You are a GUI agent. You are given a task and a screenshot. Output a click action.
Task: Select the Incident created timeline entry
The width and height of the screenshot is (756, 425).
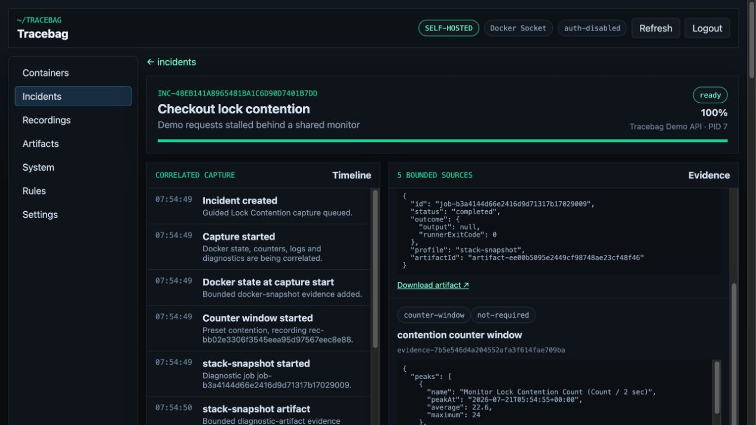point(259,206)
